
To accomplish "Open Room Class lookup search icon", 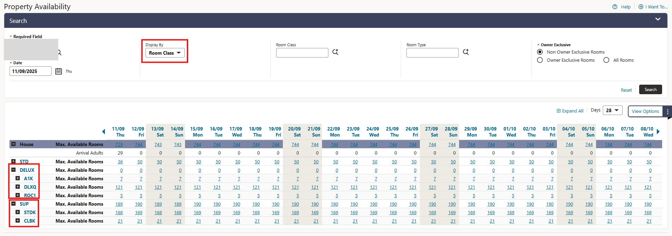I will click(335, 52).
